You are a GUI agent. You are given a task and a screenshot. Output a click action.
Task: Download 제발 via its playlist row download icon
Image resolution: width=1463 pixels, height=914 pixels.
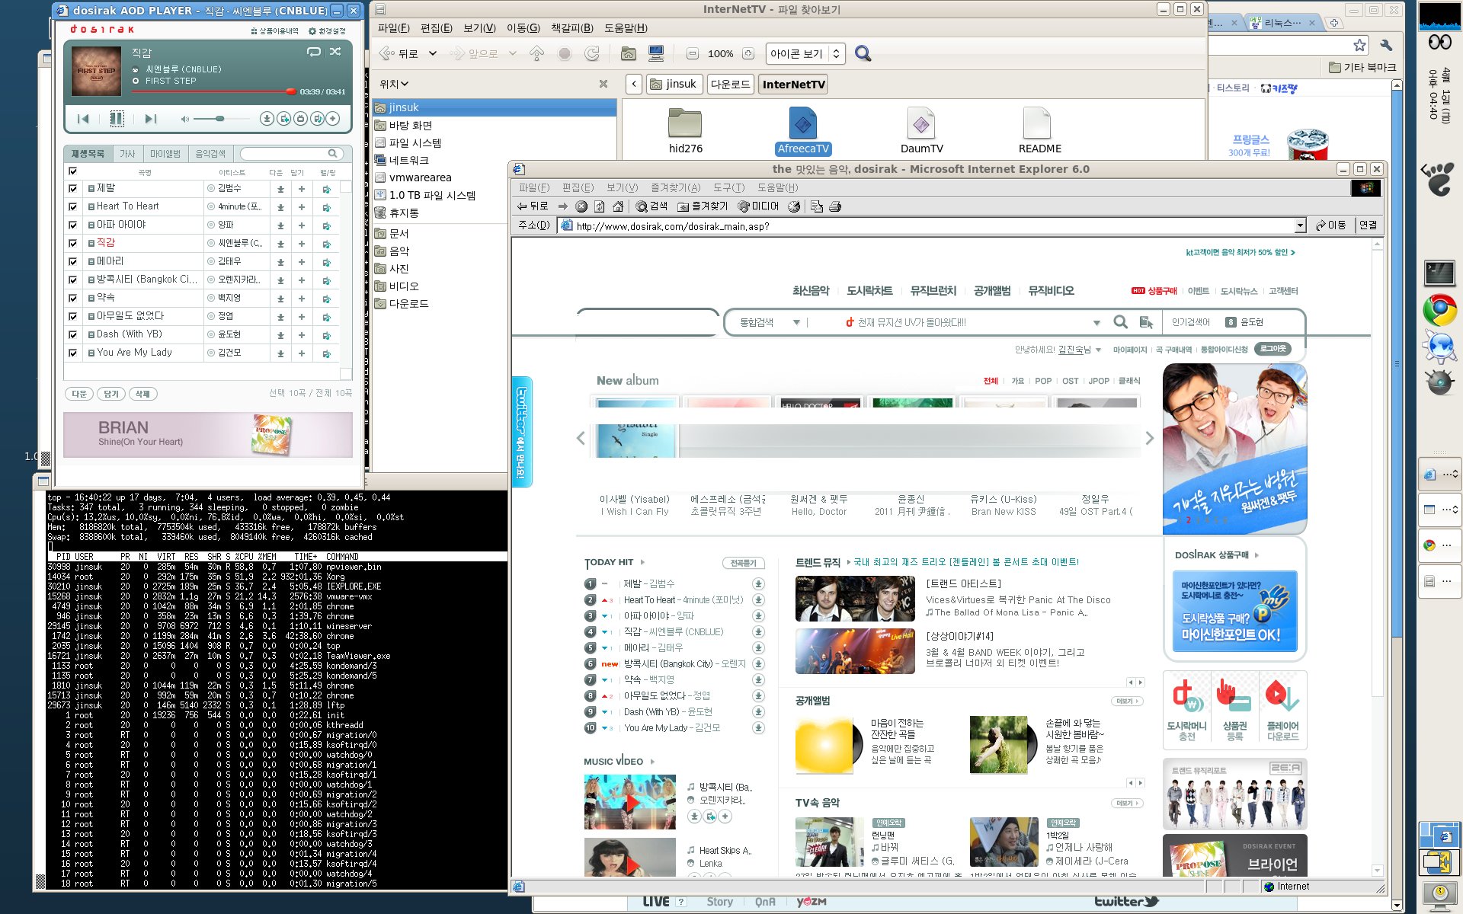280,189
